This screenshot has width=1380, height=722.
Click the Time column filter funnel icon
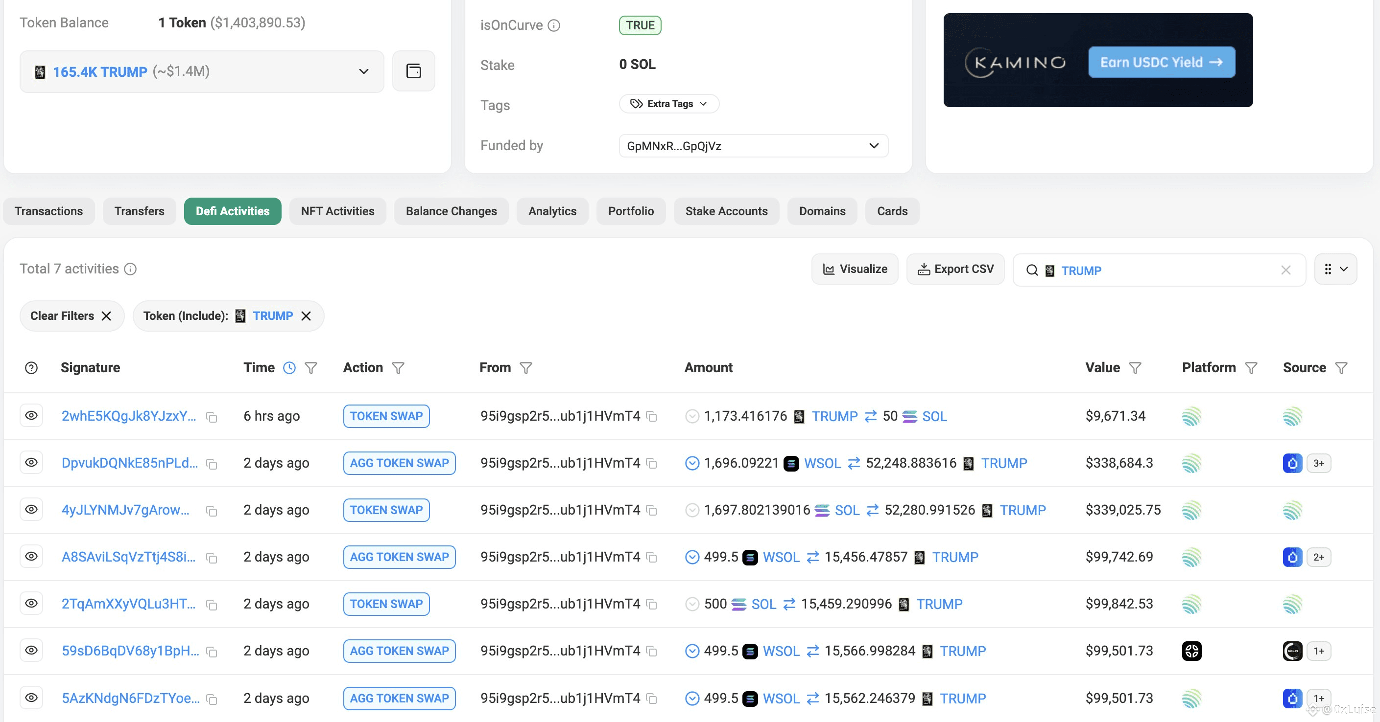[310, 368]
